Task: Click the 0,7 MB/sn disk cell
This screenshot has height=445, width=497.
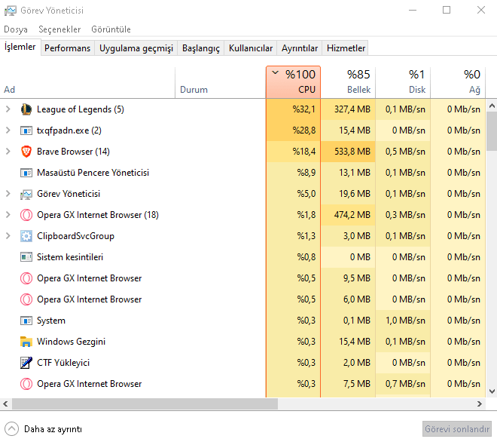Action: pyautogui.click(x=403, y=384)
